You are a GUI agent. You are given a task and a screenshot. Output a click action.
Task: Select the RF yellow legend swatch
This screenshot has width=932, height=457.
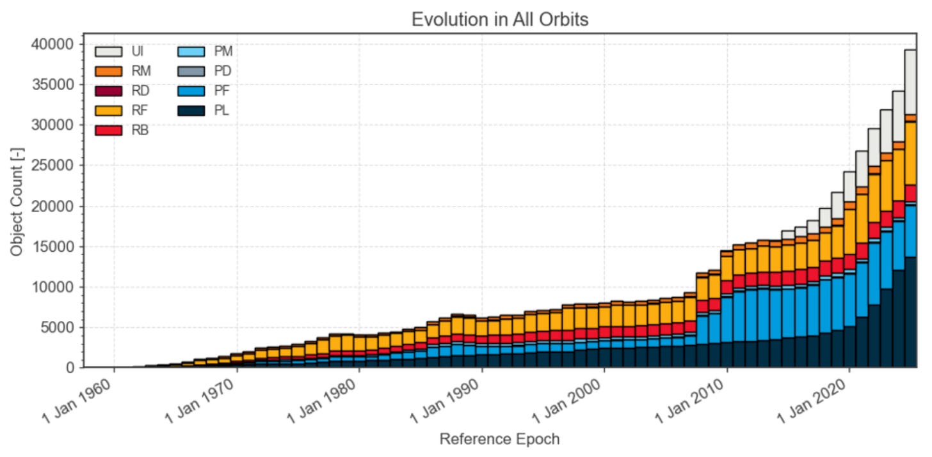pyautogui.click(x=108, y=111)
